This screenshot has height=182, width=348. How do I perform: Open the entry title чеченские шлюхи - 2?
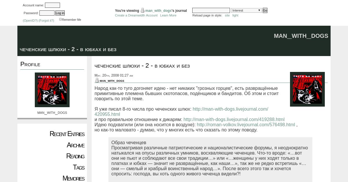[142, 66]
